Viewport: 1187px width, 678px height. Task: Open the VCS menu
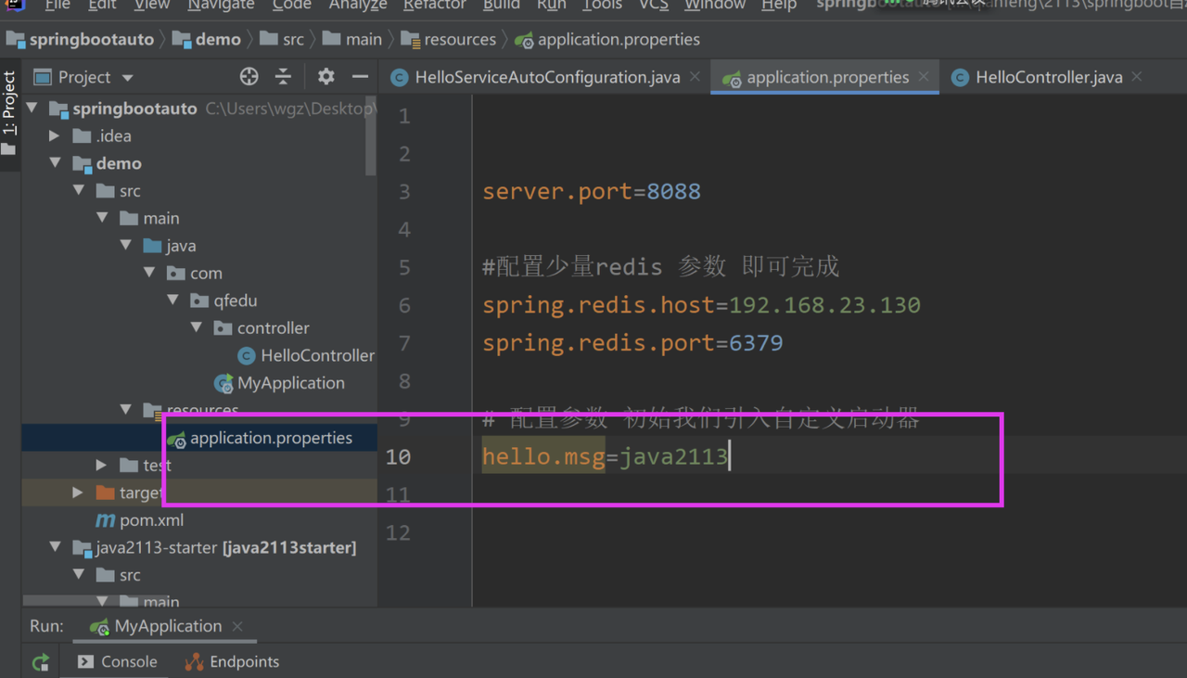click(654, 5)
